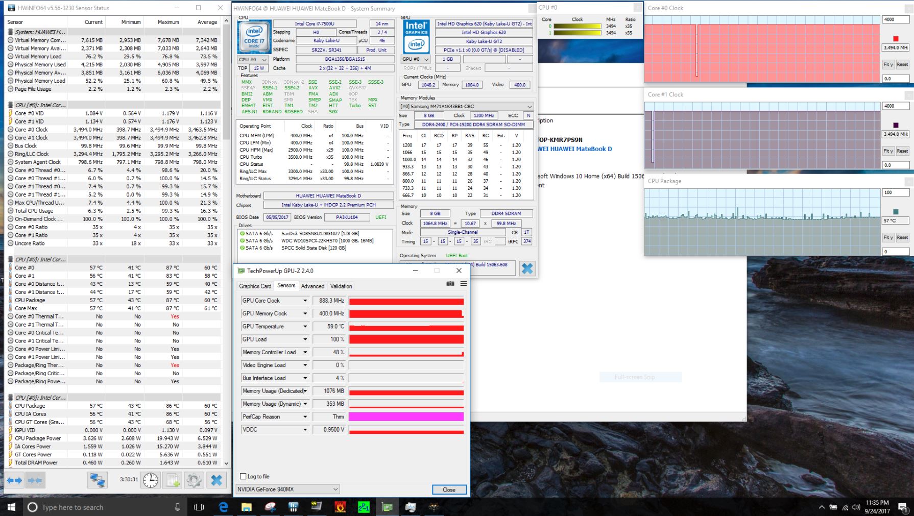The image size is (914, 516).
Task: Click the HWiNFO logging start sheet icon
Action: [x=173, y=480]
